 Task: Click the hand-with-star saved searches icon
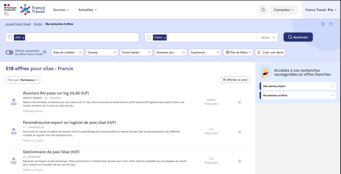click(265, 72)
